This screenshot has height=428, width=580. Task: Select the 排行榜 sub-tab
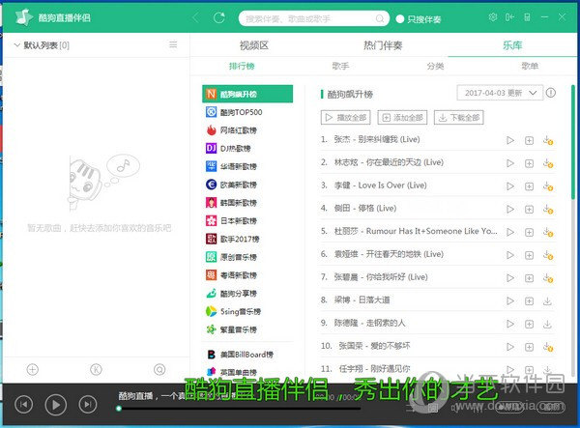coord(242,66)
